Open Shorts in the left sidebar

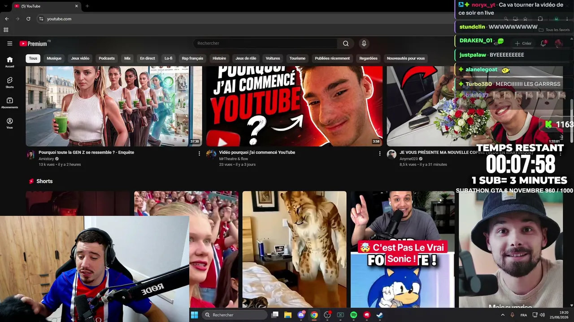click(9, 82)
